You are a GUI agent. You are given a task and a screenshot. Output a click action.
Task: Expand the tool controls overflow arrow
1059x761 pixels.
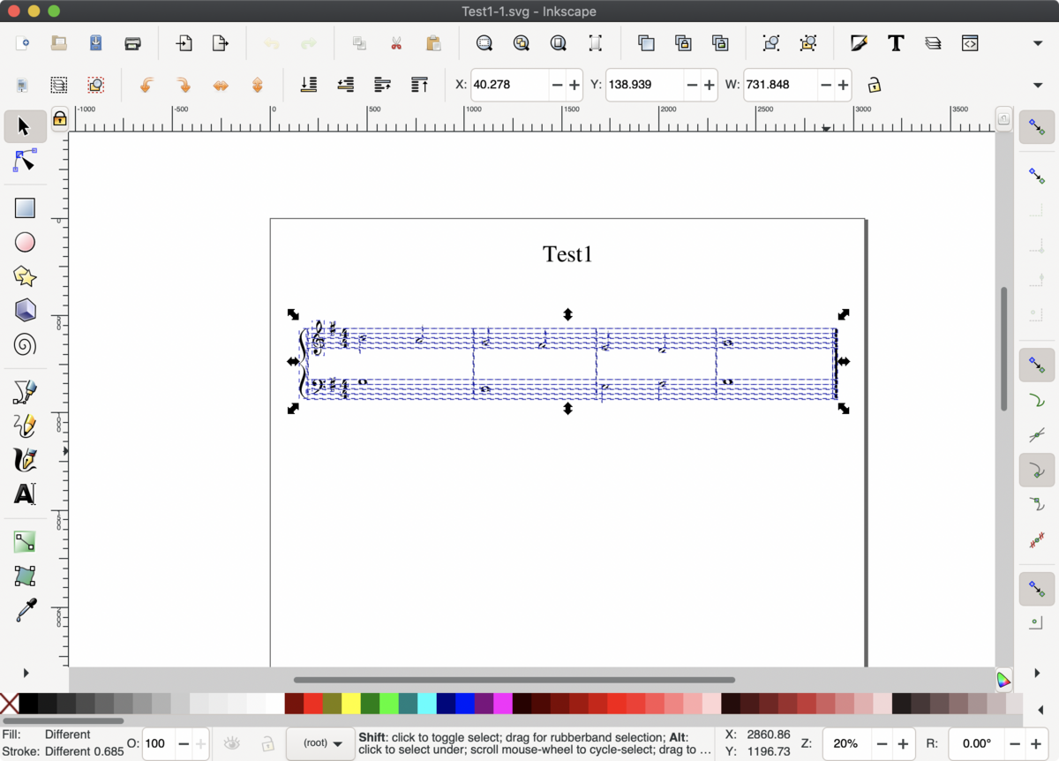tap(1038, 85)
